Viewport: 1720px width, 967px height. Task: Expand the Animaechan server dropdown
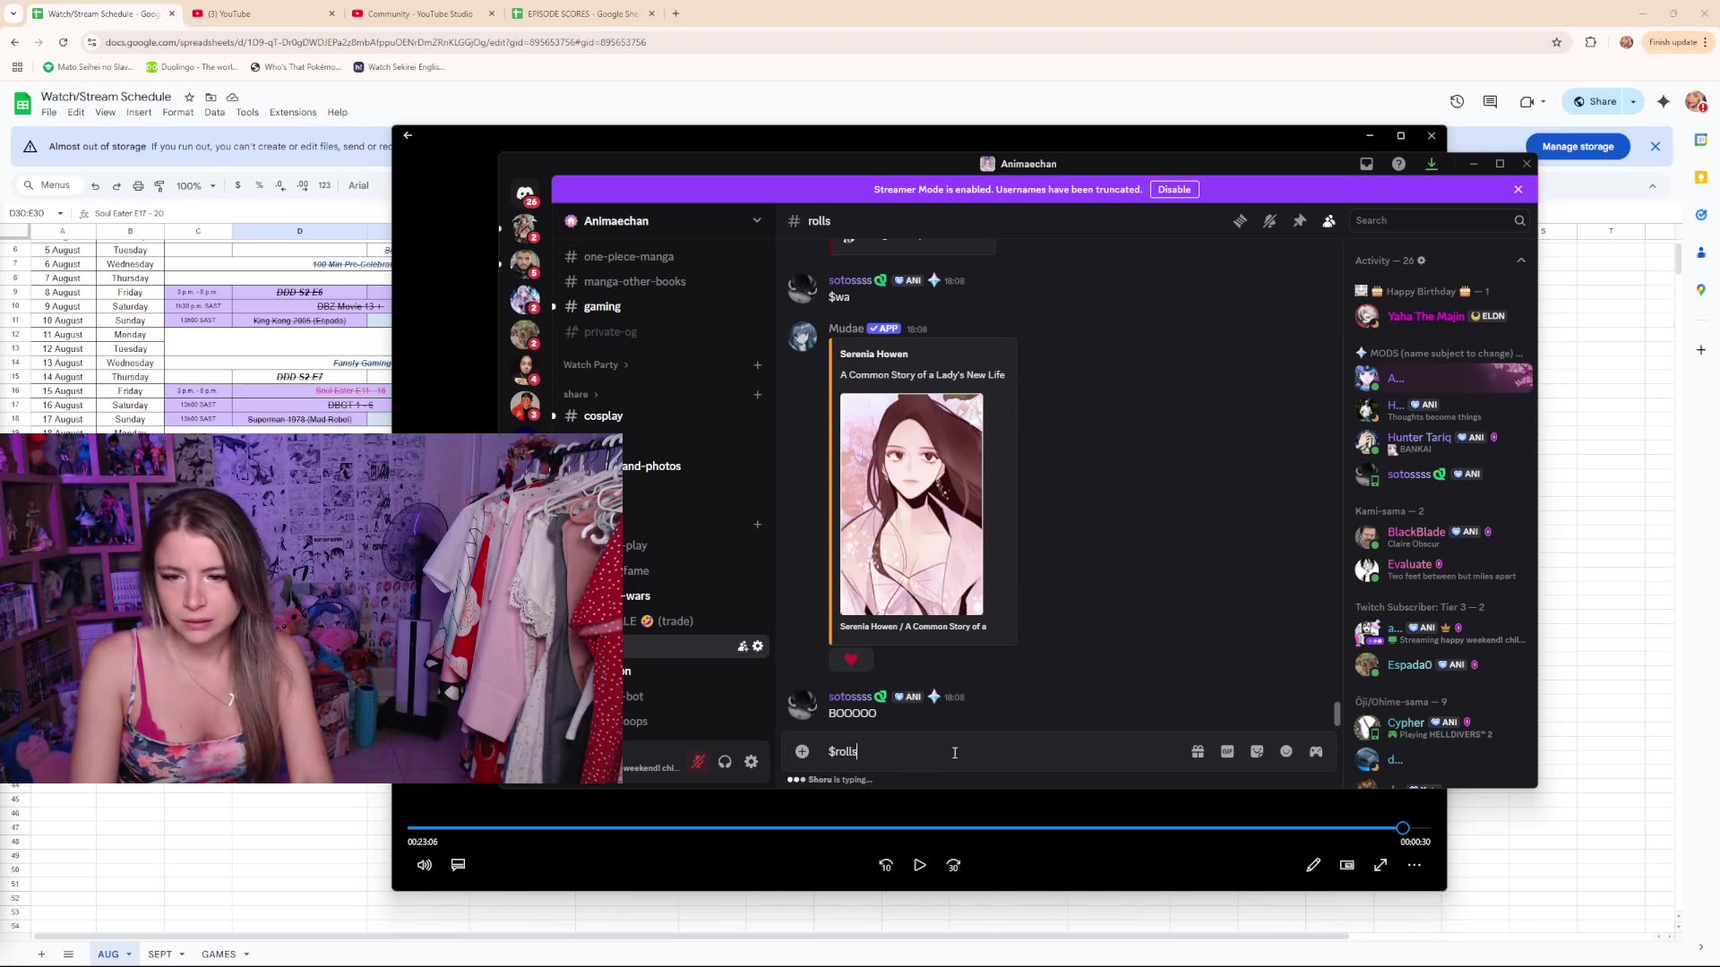pos(757,221)
